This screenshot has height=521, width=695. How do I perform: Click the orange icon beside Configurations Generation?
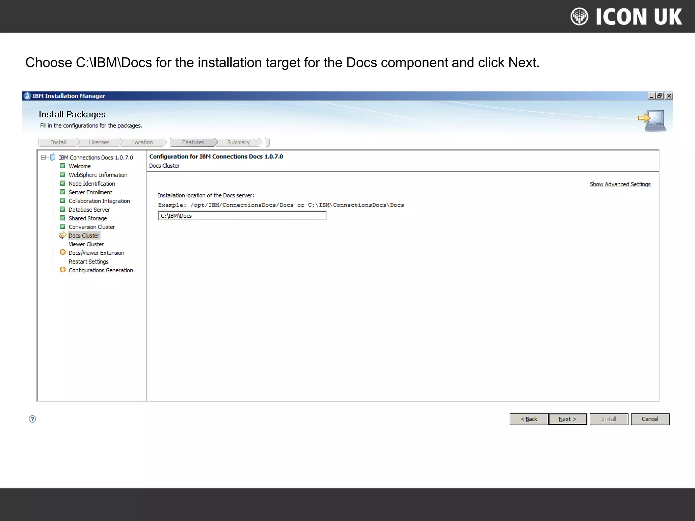[x=63, y=270]
